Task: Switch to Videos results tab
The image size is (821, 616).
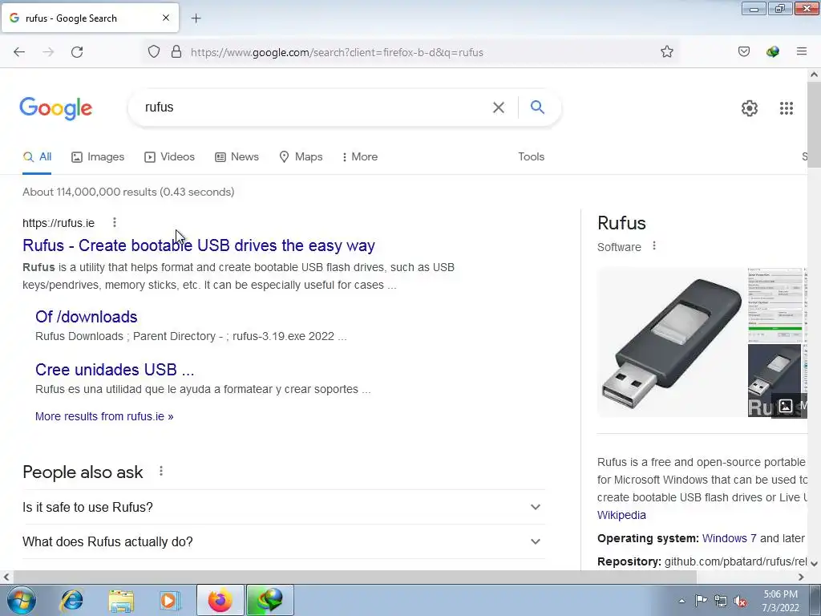Action: point(169,156)
